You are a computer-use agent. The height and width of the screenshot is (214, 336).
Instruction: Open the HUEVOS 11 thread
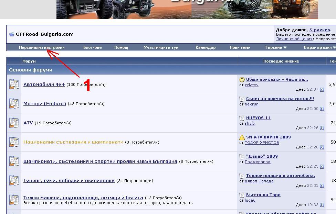pos(258,118)
